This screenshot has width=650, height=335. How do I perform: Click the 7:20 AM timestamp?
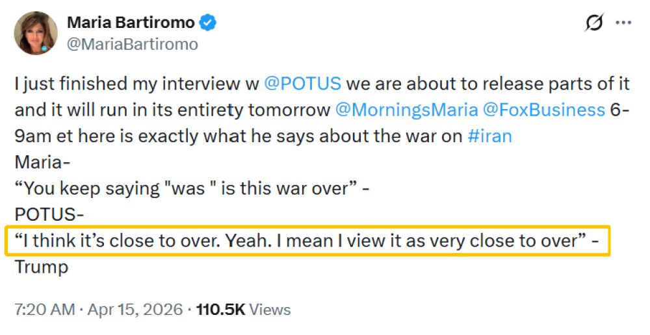[x=44, y=310]
